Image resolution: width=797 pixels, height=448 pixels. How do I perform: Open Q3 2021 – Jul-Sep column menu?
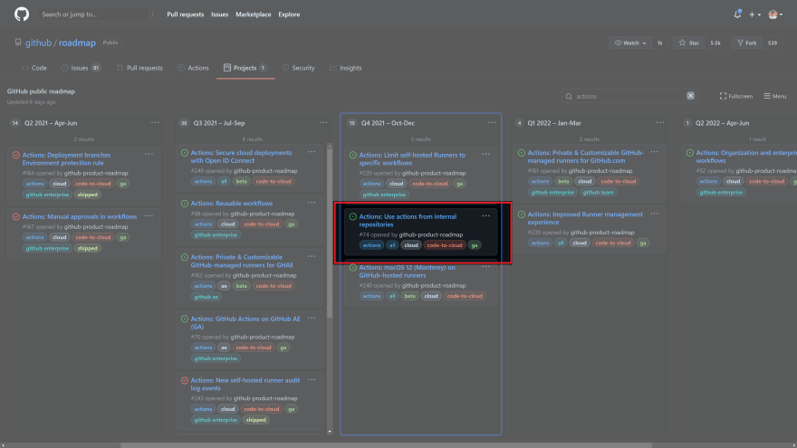(x=323, y=122)
